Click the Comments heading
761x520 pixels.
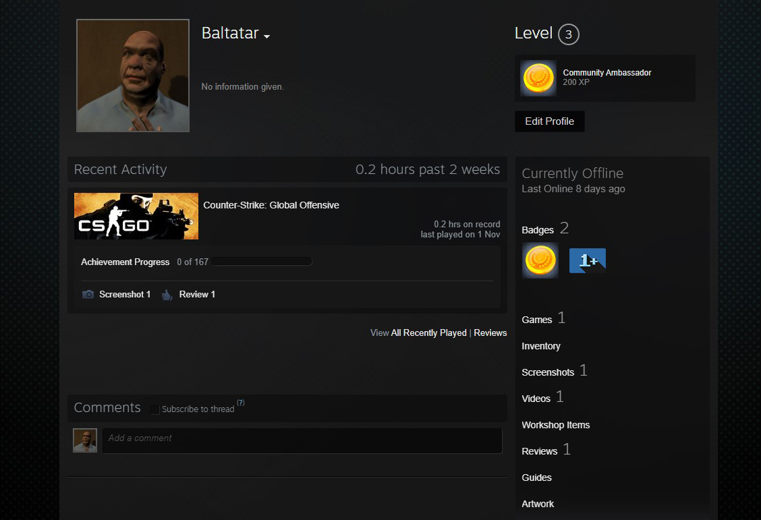107,407
